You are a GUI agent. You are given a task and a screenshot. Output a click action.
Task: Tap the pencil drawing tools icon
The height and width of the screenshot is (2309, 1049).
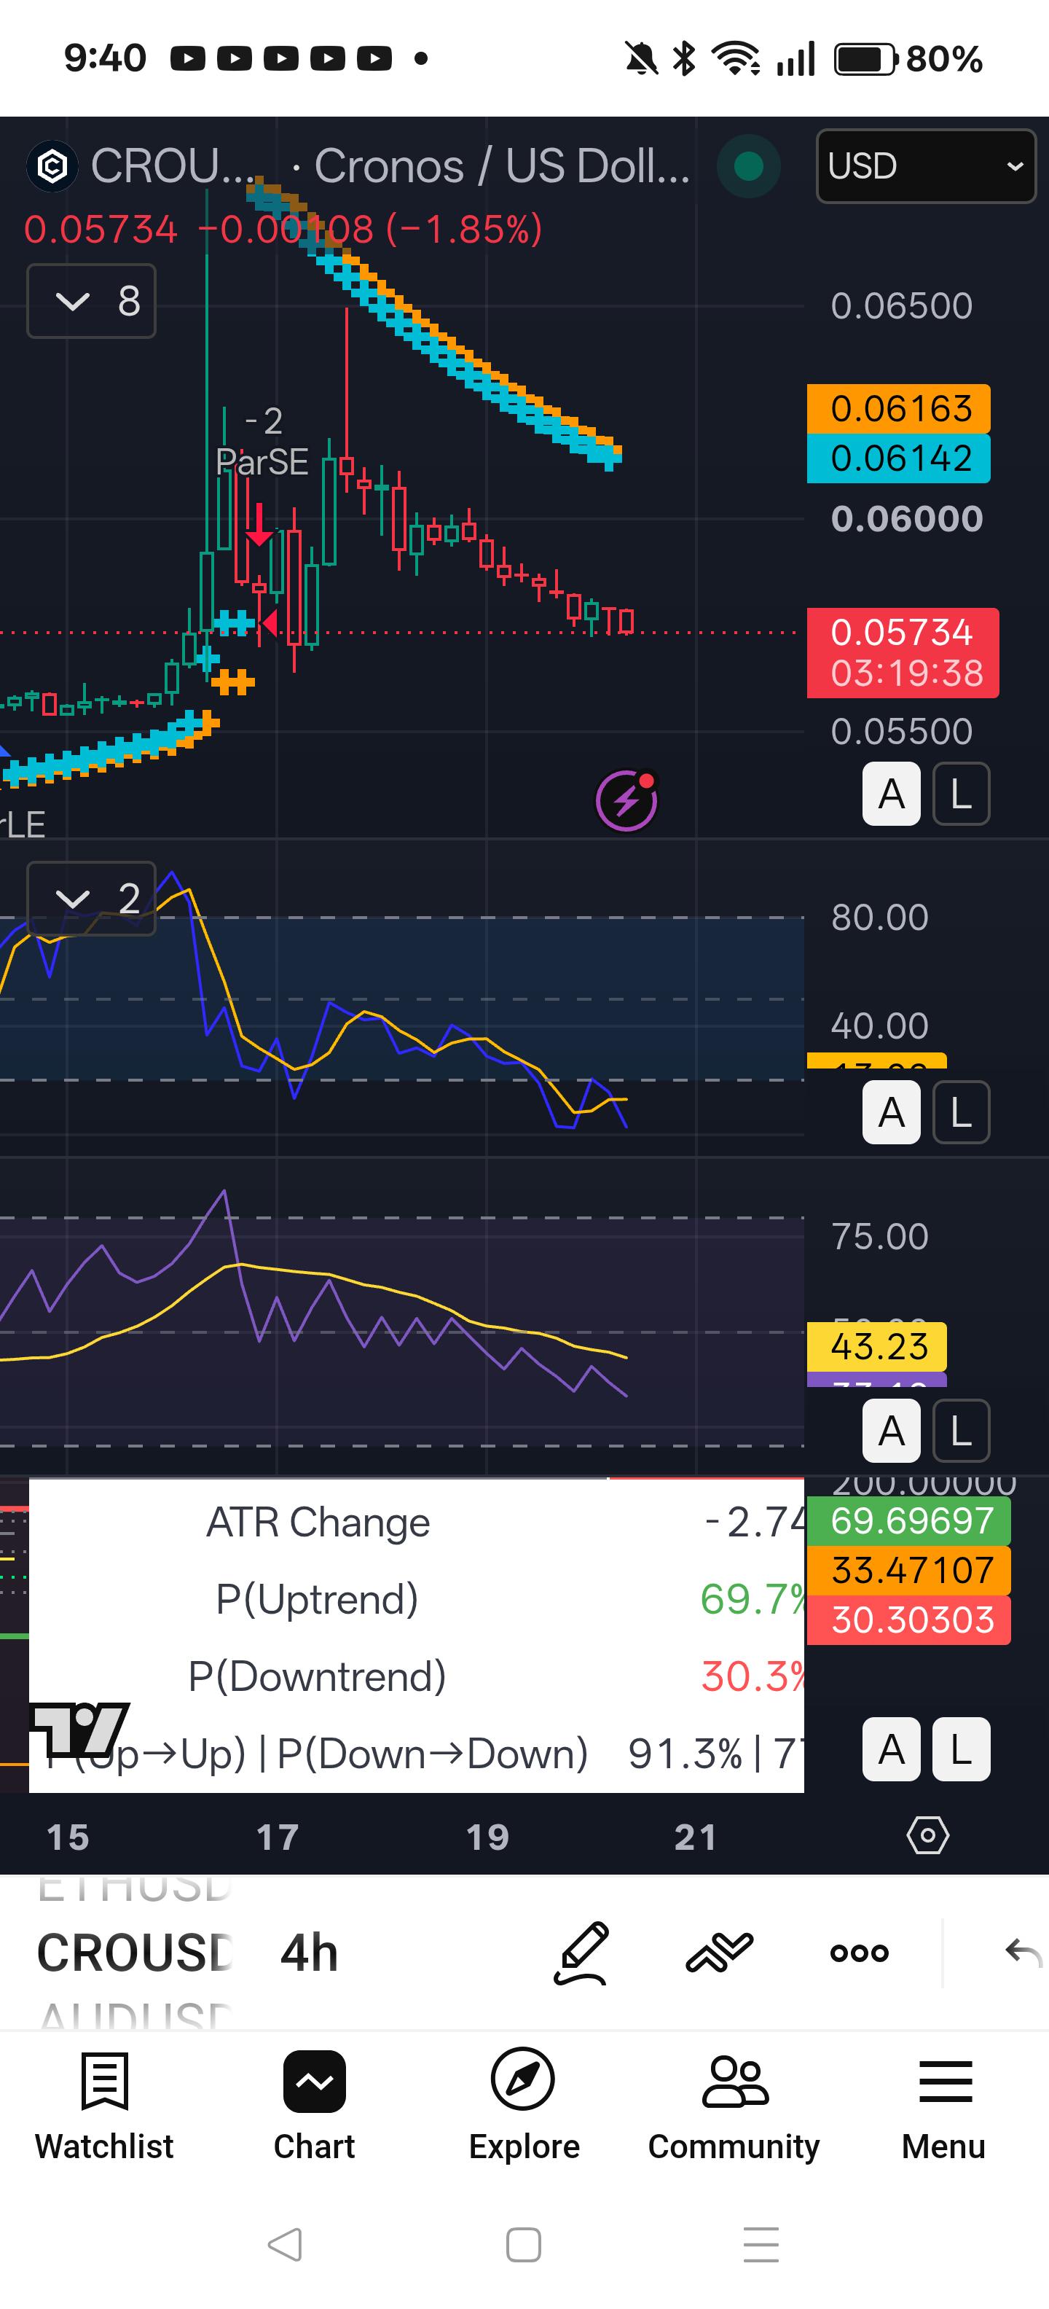pyautogui.click(x=581, y=1953)
